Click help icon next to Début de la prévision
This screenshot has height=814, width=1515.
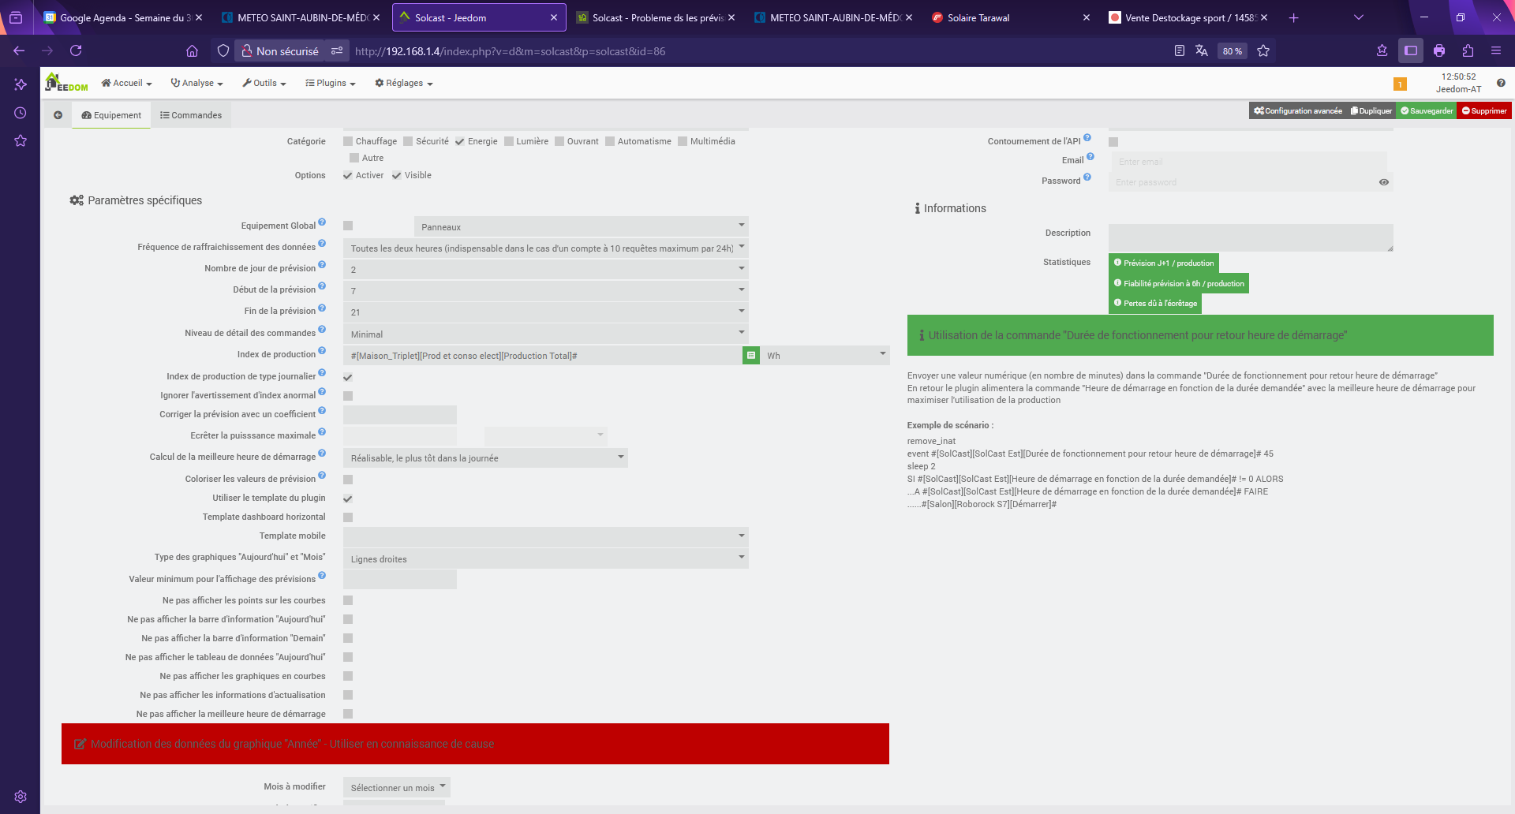[x=322, y=286]
